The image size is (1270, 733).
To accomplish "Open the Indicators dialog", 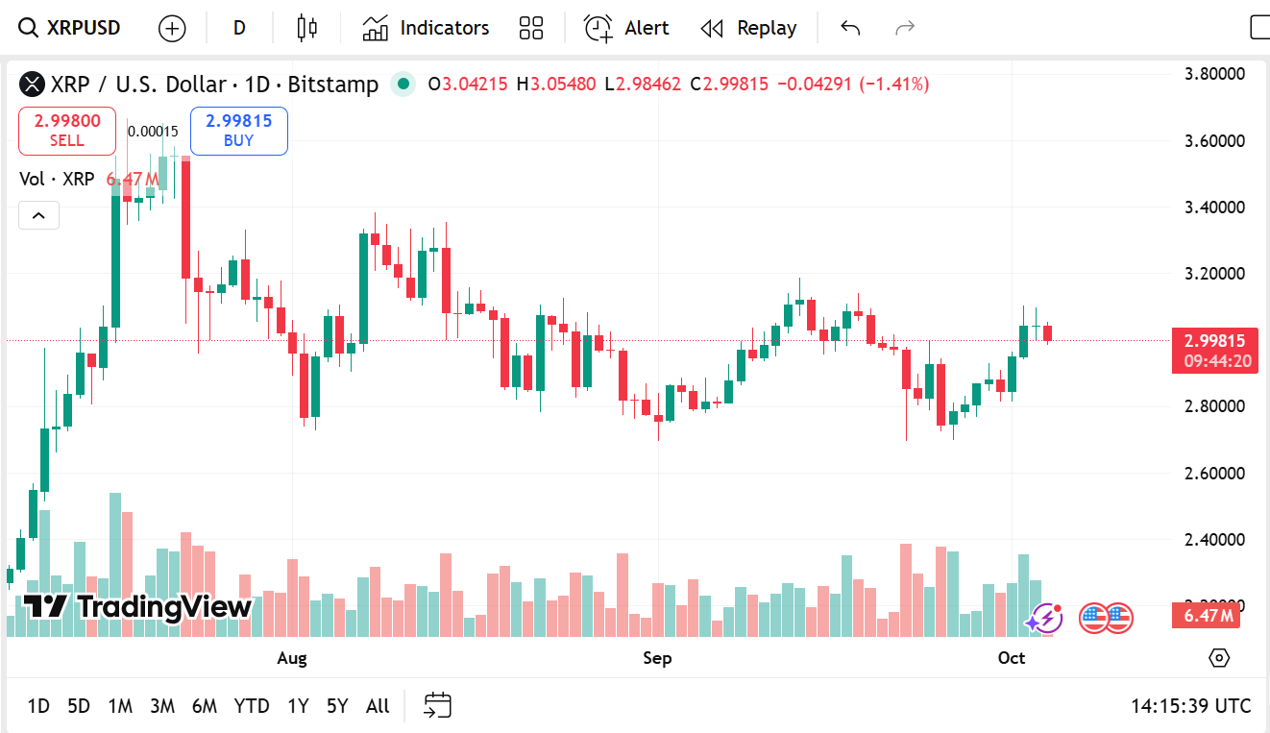I will pos(426,28).
